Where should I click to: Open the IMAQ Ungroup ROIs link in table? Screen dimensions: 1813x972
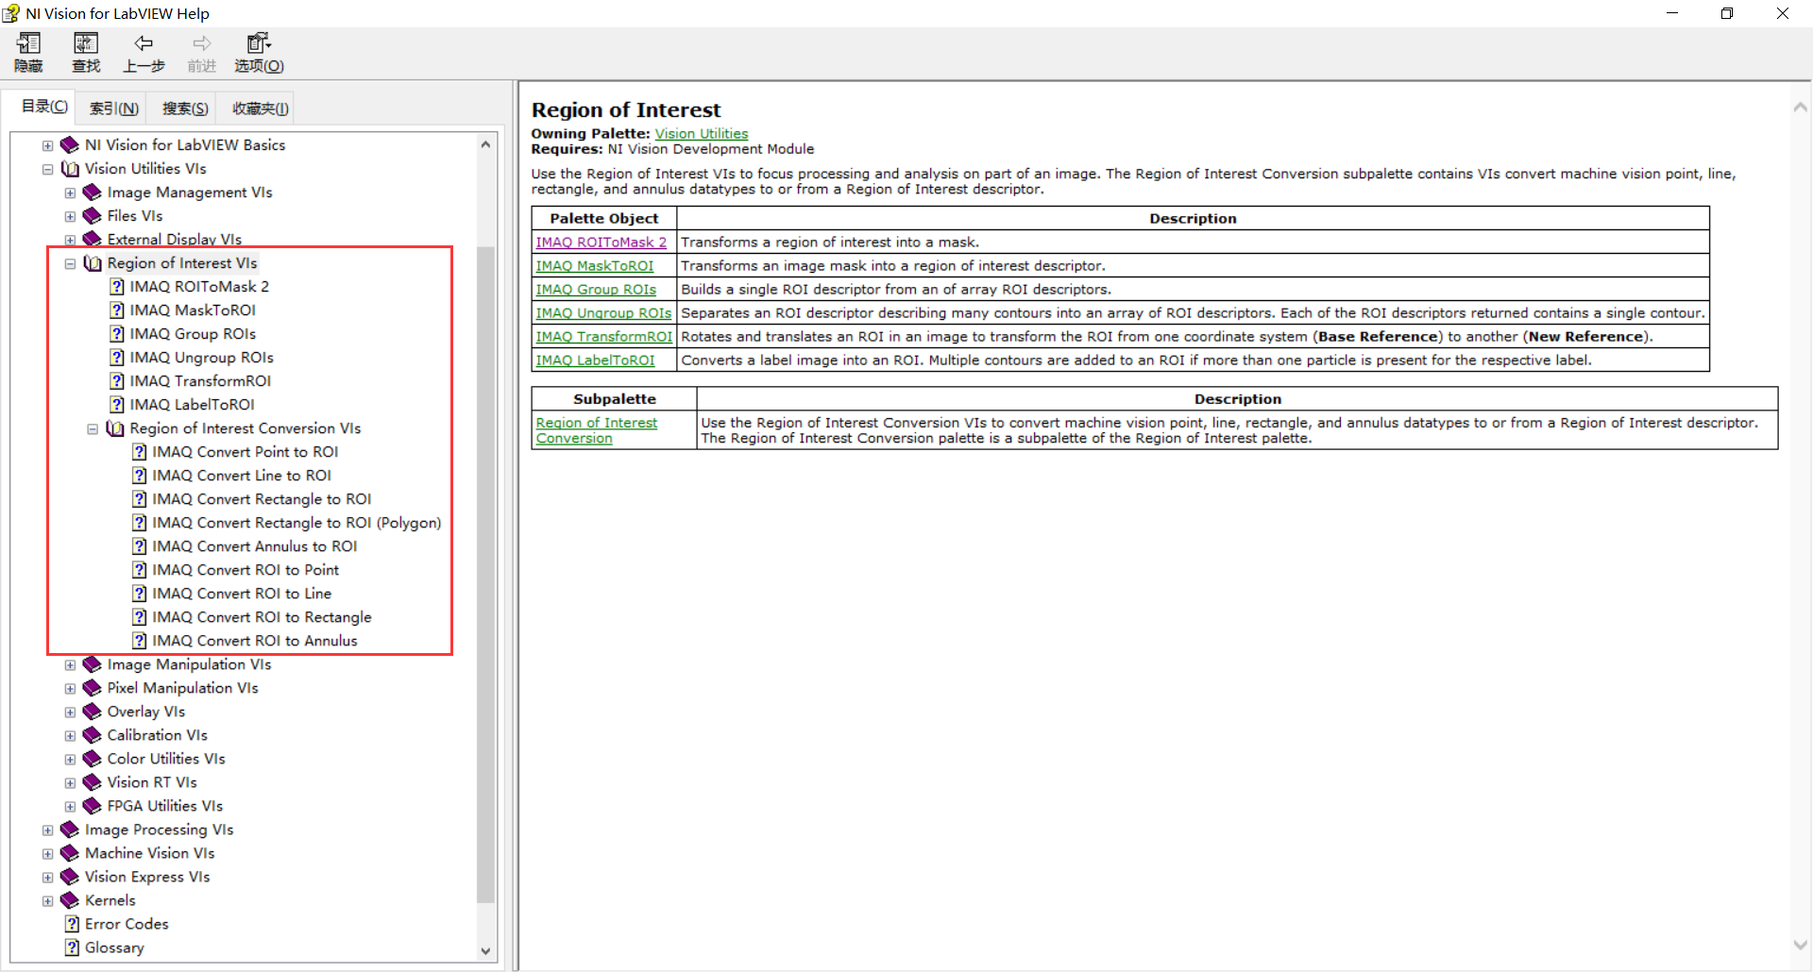click(603, 312)
